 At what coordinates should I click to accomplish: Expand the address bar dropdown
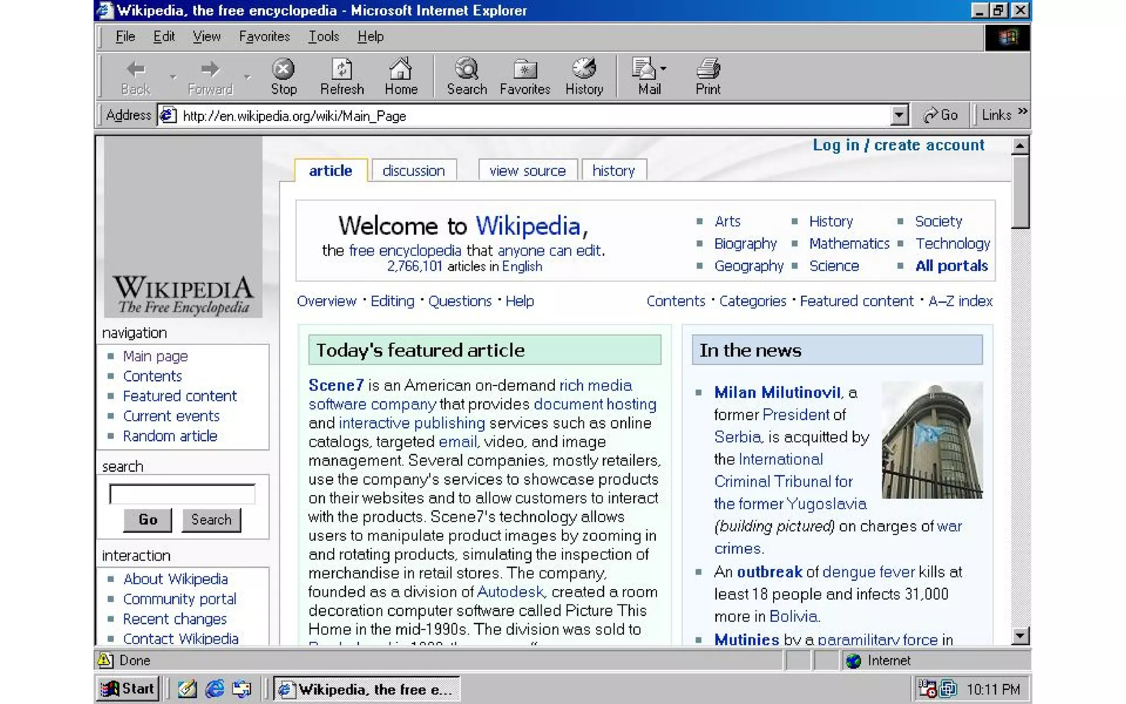[898, 116]
